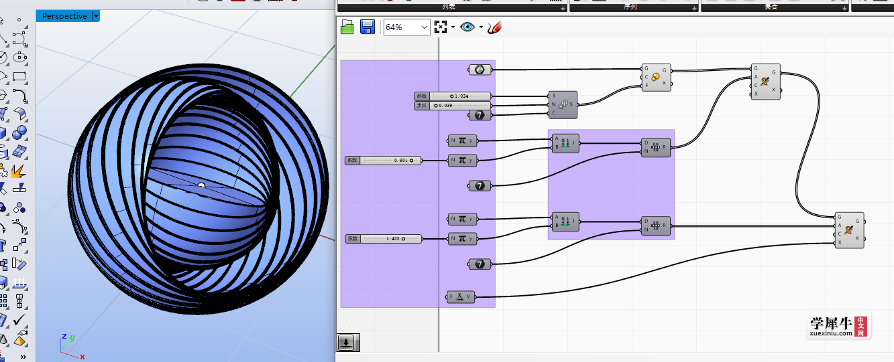
Task: Open the Perspective viewport tab
Action: [x=64, y=16]
